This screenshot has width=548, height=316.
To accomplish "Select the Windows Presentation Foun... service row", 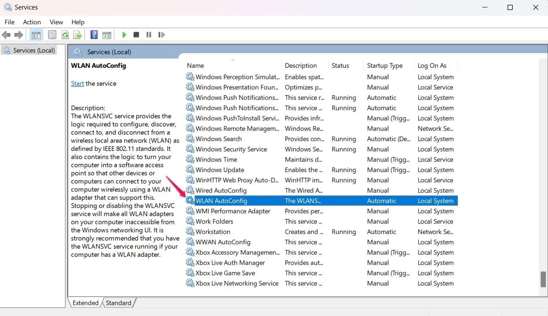I will pyautogui.click(x=321, y=87).
